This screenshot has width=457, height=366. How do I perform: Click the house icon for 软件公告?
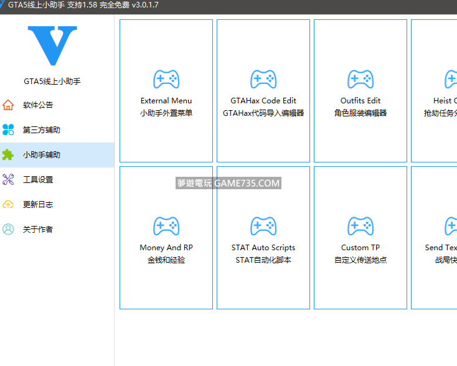8,105
